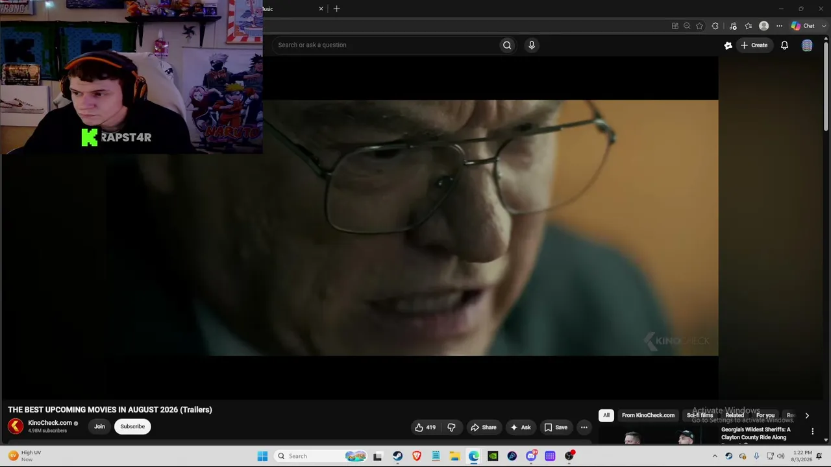Open YouTube notifications bell
The height and width of the screenshot is (467, 831).
tap(784, 45)
